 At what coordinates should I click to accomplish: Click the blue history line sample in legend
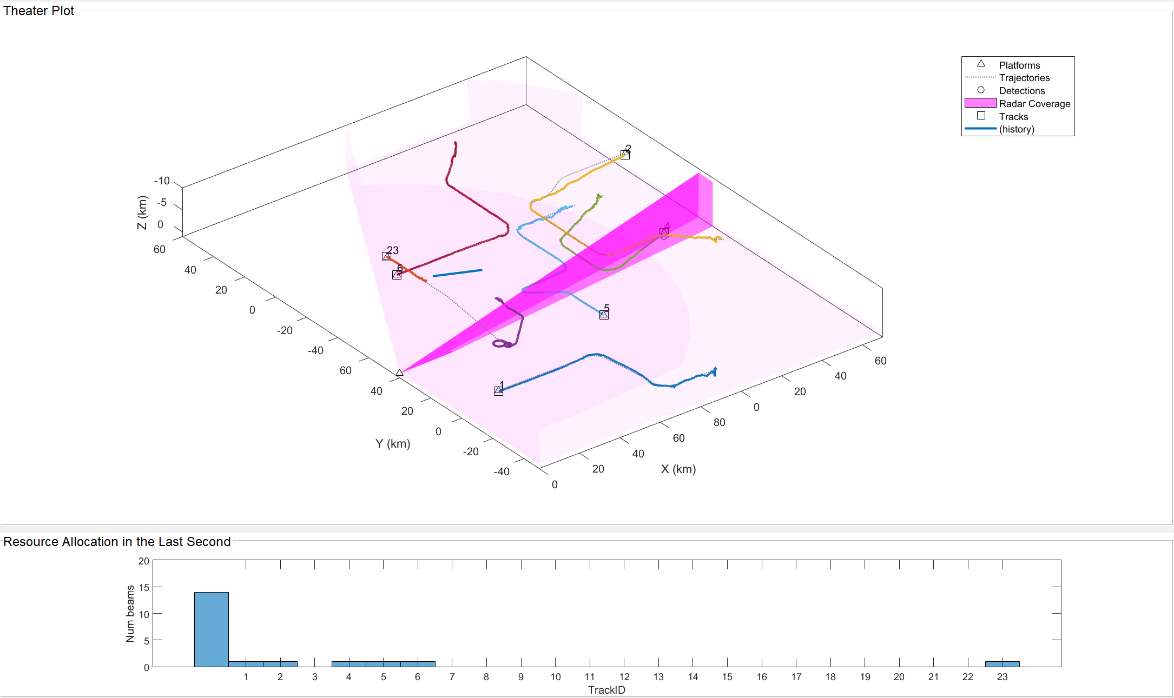click(x=980, y=129)
